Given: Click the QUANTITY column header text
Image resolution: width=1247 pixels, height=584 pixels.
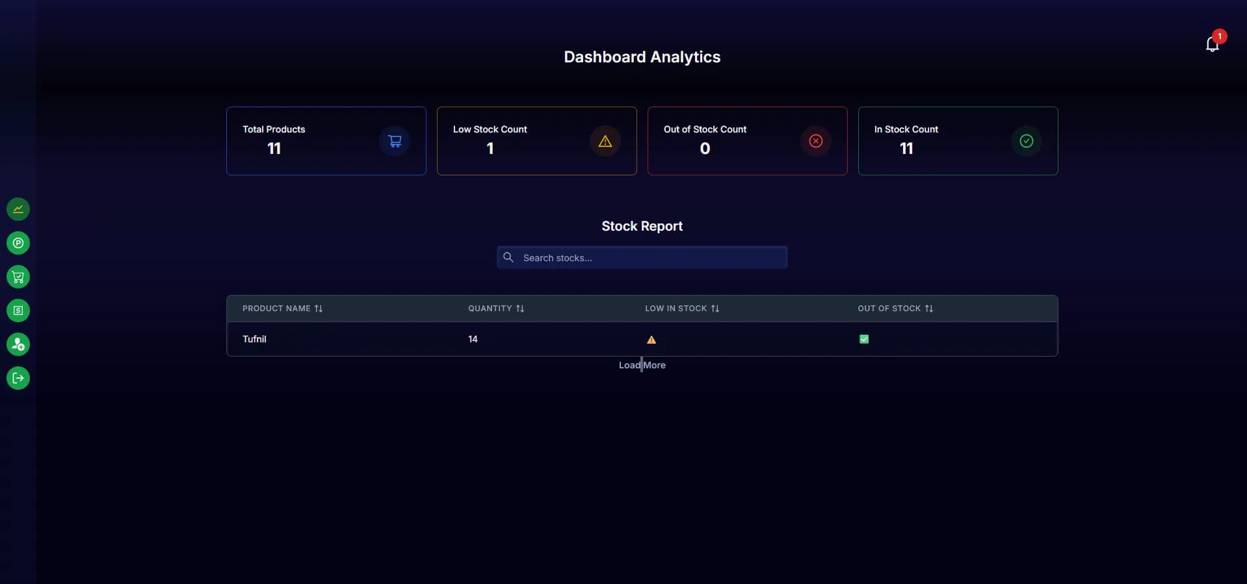Looking at the screenshot, I should pos(490,309).
